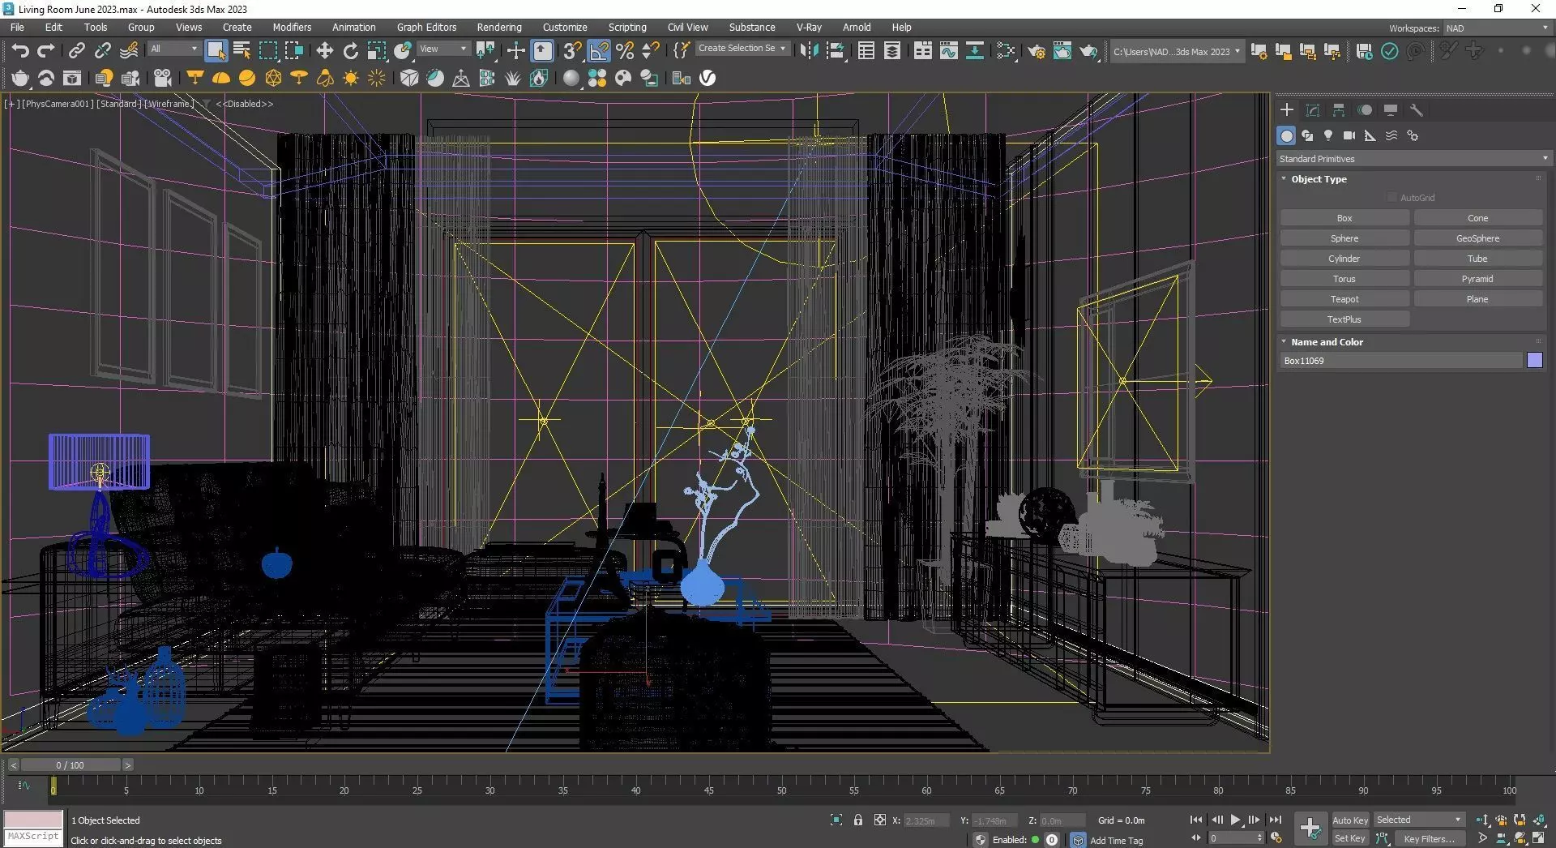Screen dimensions: 1556x848
Task: Click the large Set Keys plus-key button
Action: pos(1310,829)
